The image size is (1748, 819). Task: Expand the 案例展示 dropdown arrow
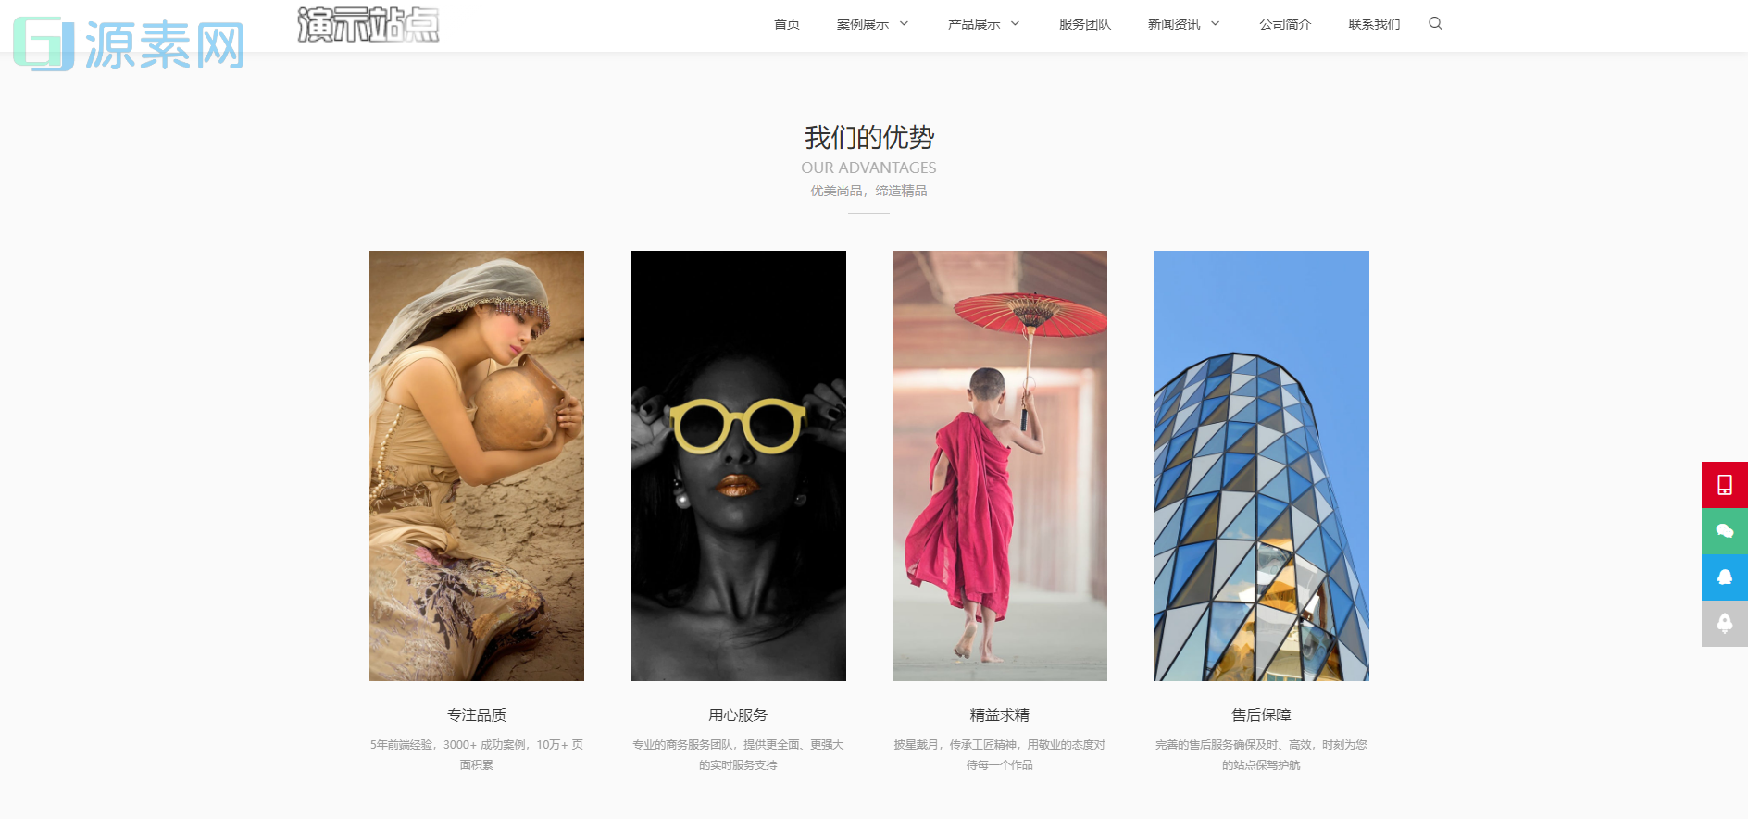[904, 23]
